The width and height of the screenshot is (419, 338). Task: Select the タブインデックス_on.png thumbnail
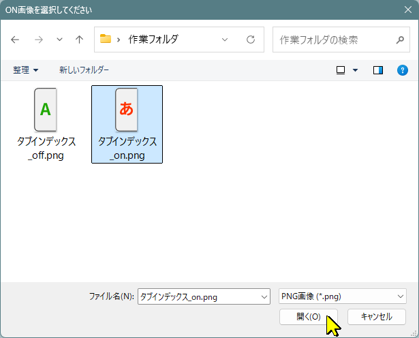click(127, 110)
